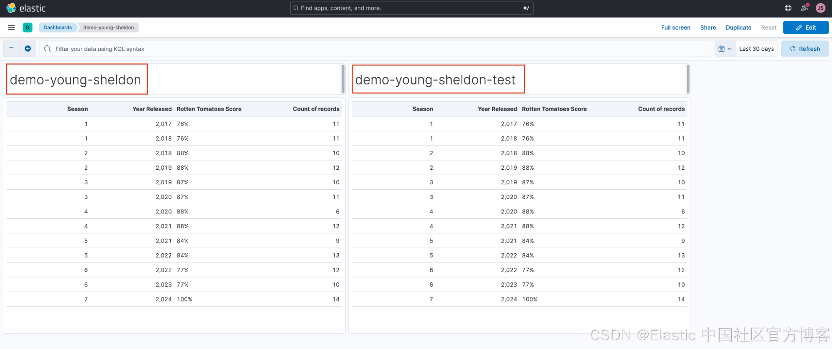Screen dimensions: 832x349
Task: Add a filter with the plus icon
Action: tap(28, 49)
